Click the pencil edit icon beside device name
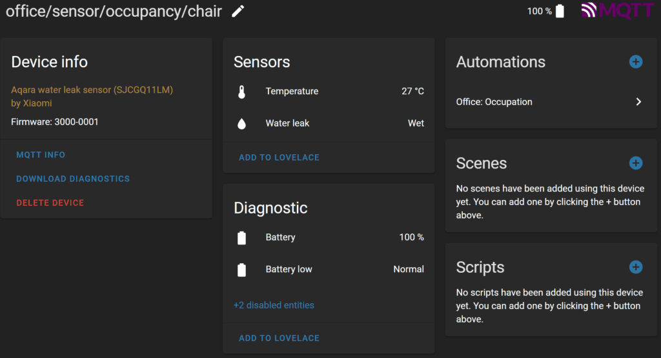Viewport: 661px width, 358px height. pos(238,12)
